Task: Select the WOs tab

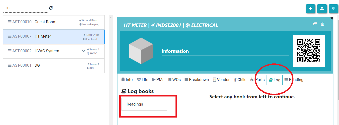Action: point(174,80)
